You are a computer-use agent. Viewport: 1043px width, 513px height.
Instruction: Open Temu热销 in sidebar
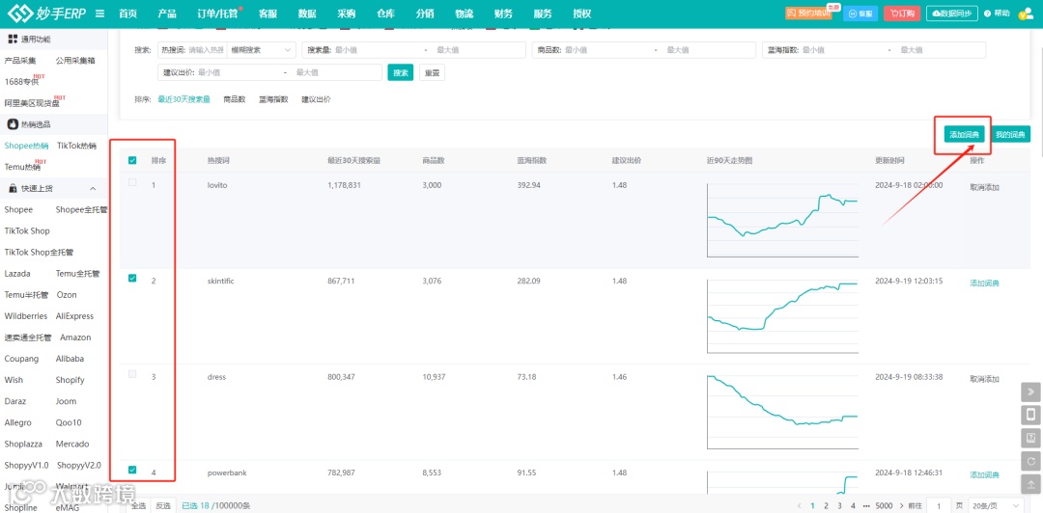click(22, 167)
